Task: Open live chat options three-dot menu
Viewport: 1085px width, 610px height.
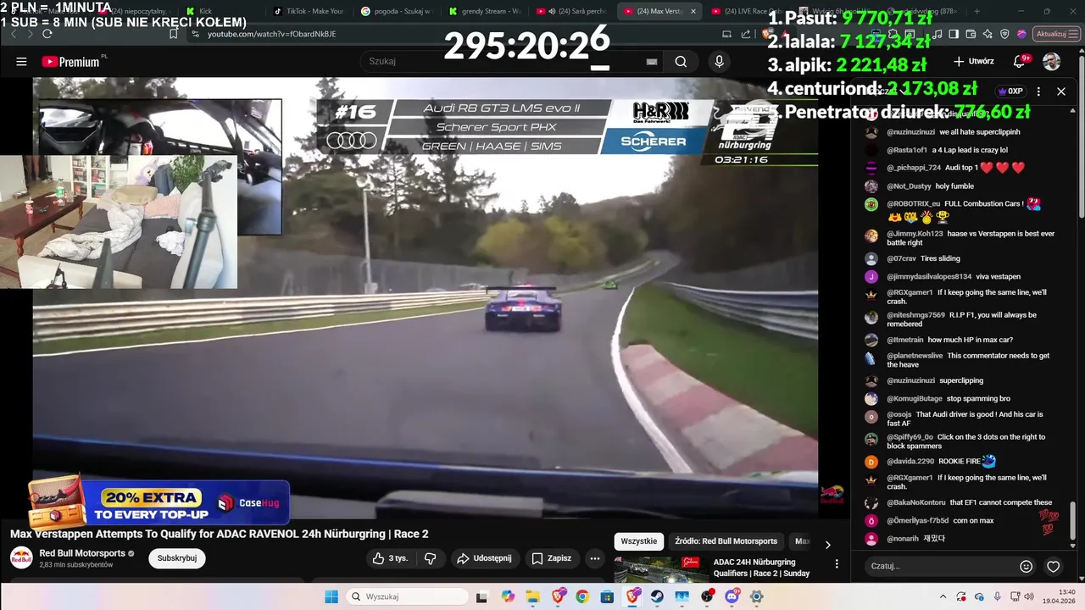Action: 1038,91
